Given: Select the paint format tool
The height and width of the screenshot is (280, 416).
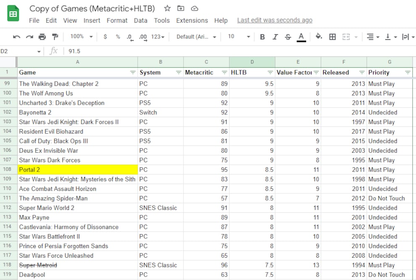Looking at the screenshot, I should click(x=55, y=37).
